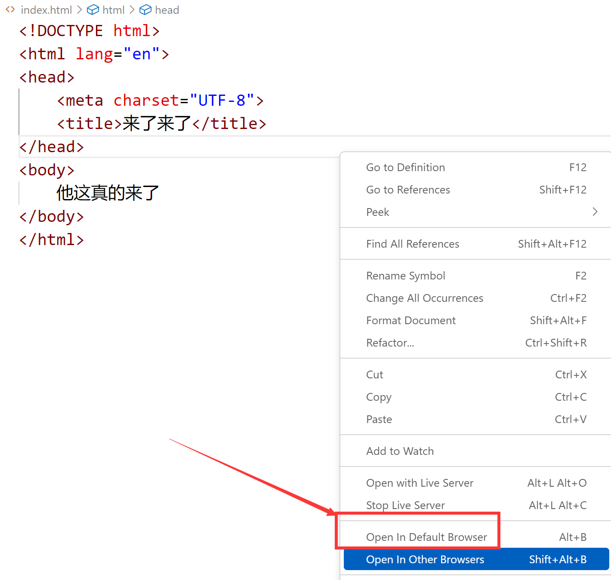
Task: Choose Copy in context menu
Action: coord(476,397)
